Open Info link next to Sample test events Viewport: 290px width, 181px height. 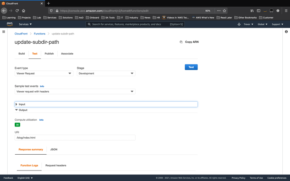[42, 86]
